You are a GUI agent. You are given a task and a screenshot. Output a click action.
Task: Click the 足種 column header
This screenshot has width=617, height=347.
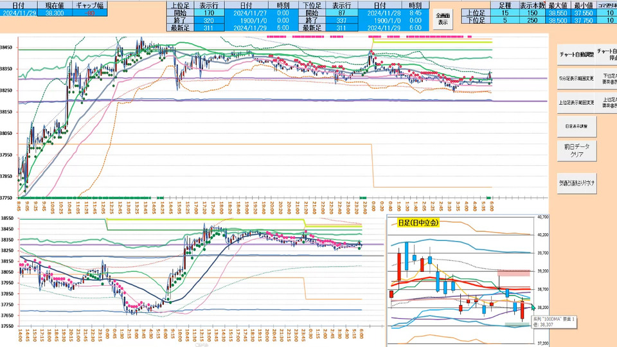point(505,6)
